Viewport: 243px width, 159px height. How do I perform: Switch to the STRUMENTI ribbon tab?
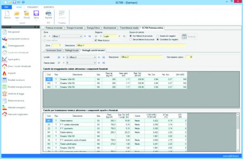[32, 7]
